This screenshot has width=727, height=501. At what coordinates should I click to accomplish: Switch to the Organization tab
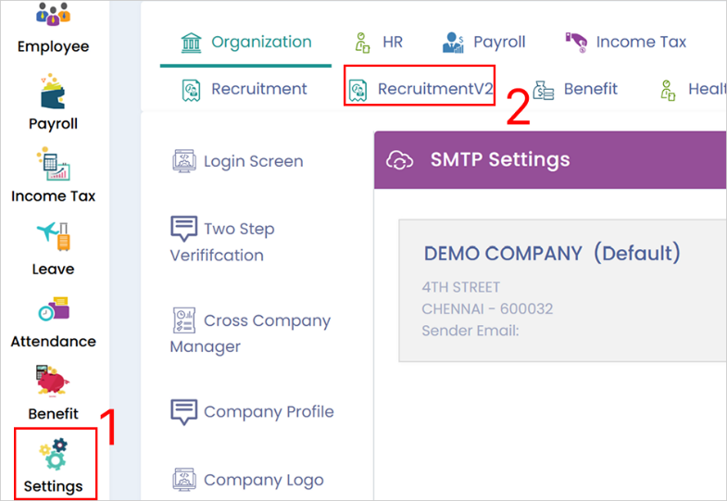click(x=245, y=43)
